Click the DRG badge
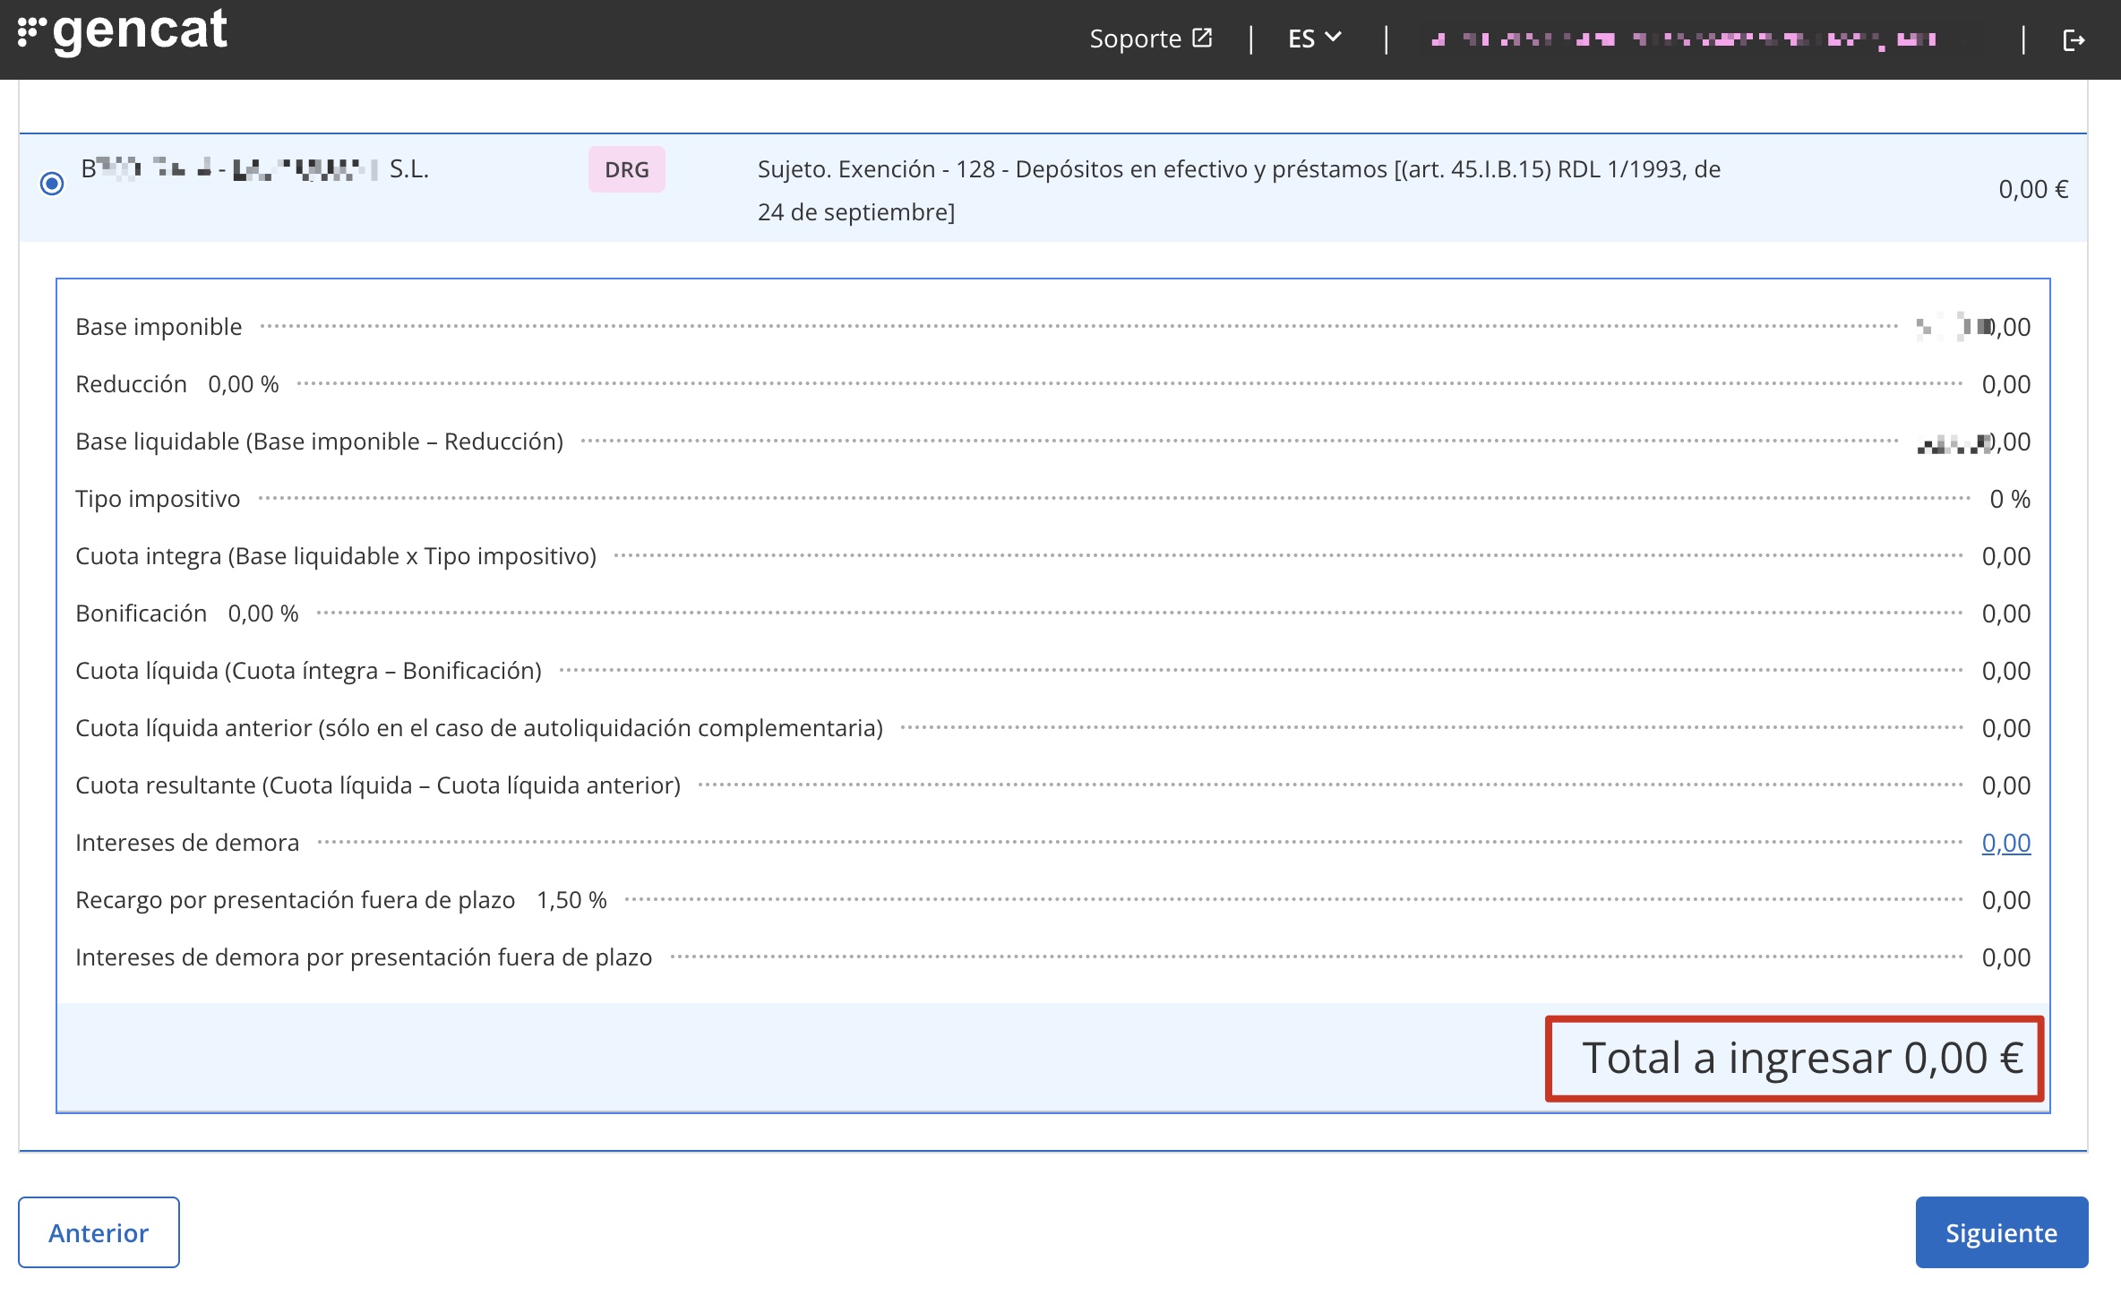The width and height of the screenshot is (2121, 1304). click(x=626, y=169)
